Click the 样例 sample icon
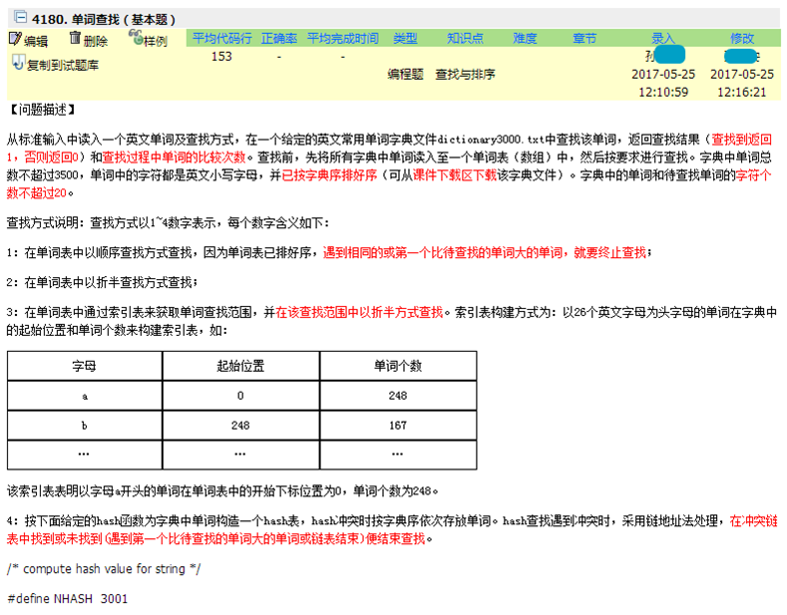Image resolution: width=787 pixels, height=615 pixels. [x=136, y=37]
